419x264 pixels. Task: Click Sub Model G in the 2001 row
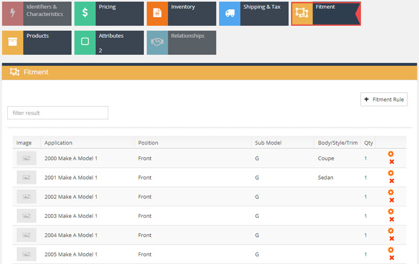coord(257,178)
